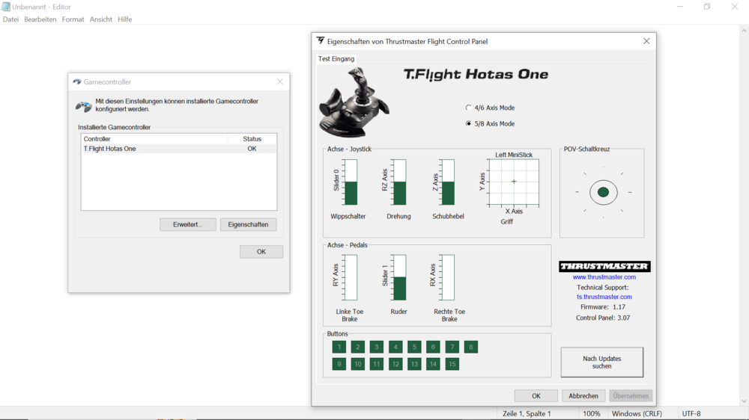Click button indicator 8

click(x=470, y=347)
